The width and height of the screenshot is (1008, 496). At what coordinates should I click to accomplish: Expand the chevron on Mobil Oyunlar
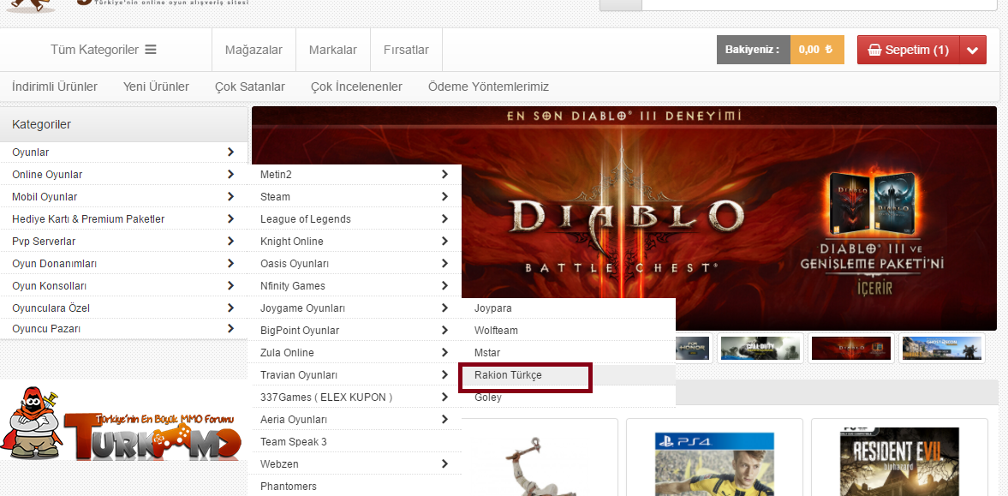pos(230,197)
